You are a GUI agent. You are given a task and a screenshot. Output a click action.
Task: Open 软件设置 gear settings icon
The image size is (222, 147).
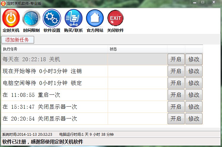[x=52, y=18]
